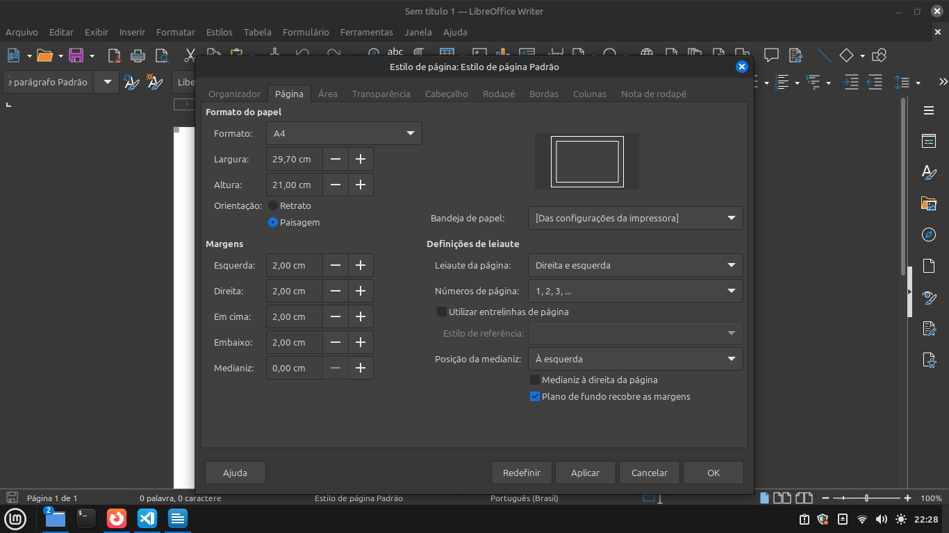Click the Decrease indent icon
This screenshot has width=949, height=533.
click(875, 82)
